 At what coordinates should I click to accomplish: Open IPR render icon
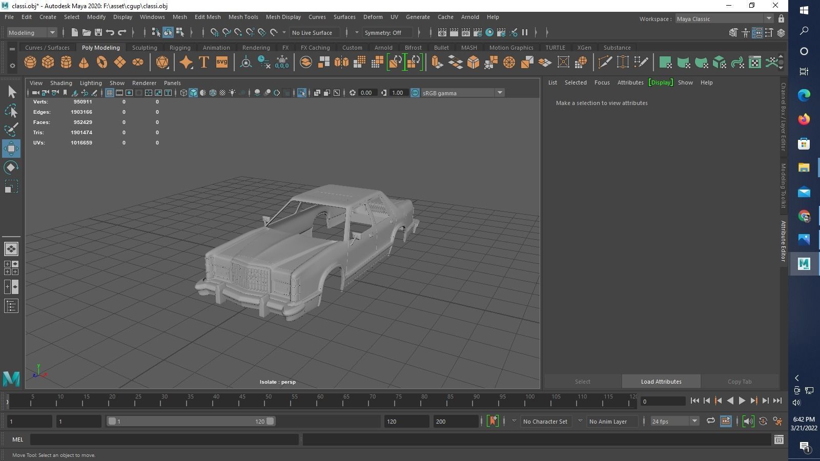pyautogui.click(x=465, y=32)
